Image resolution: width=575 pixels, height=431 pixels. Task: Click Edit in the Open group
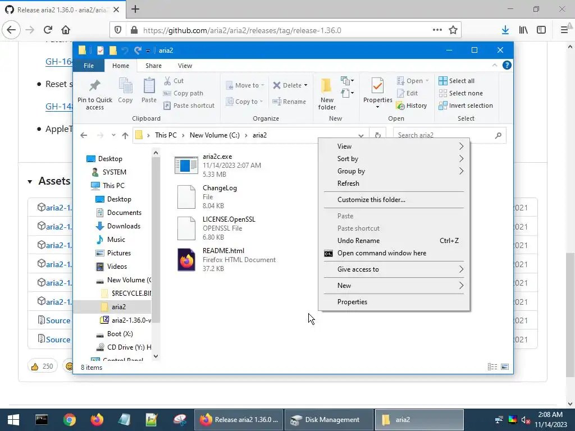408,93
